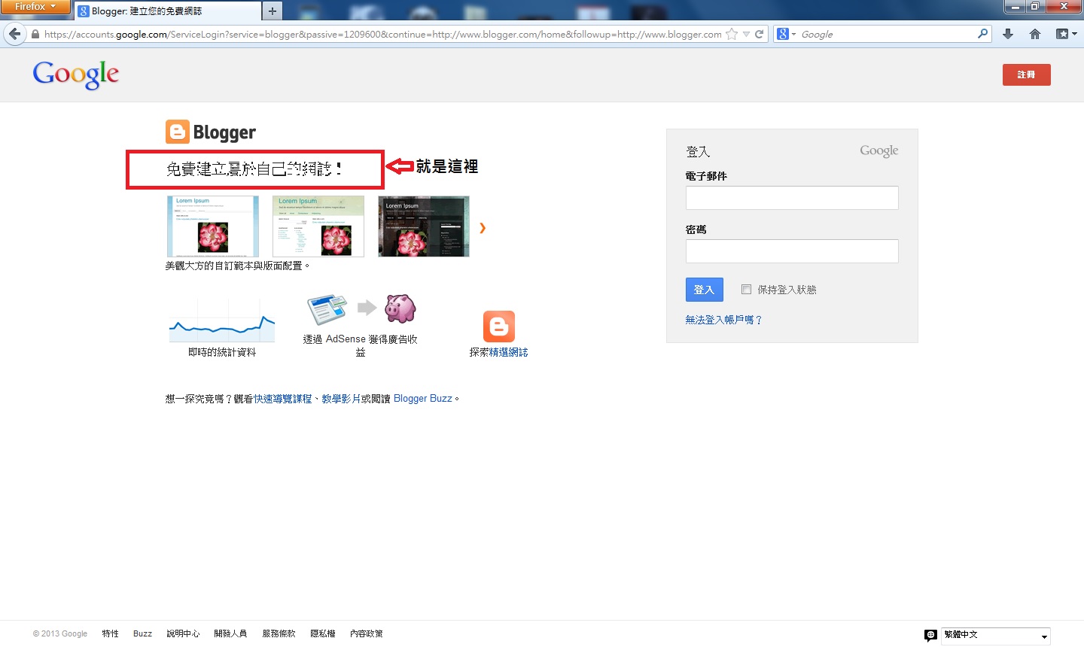Open the 快速導覽課程 link
The width and height of the screenshot is (1084, 647).
[x=282, y=399]
